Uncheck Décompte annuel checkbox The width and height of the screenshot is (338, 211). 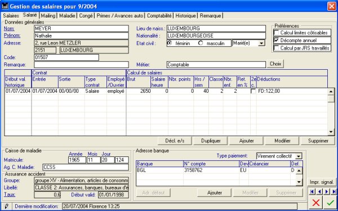pos(277,41)
